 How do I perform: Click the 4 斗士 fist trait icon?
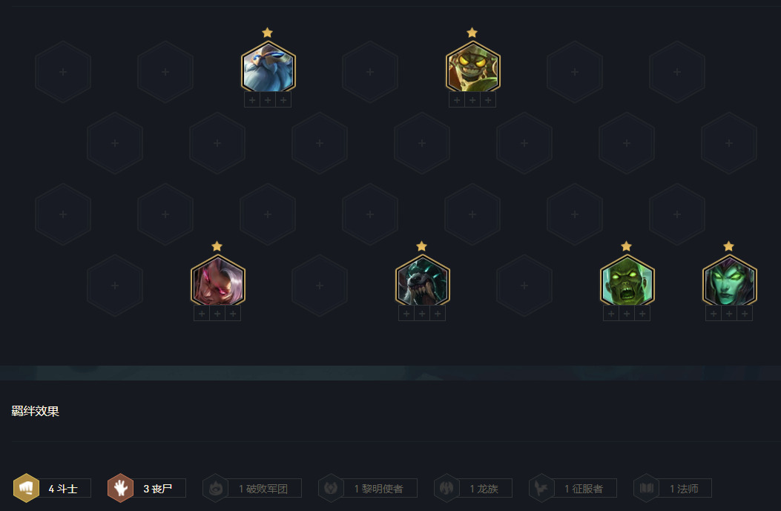click(26, 488)
